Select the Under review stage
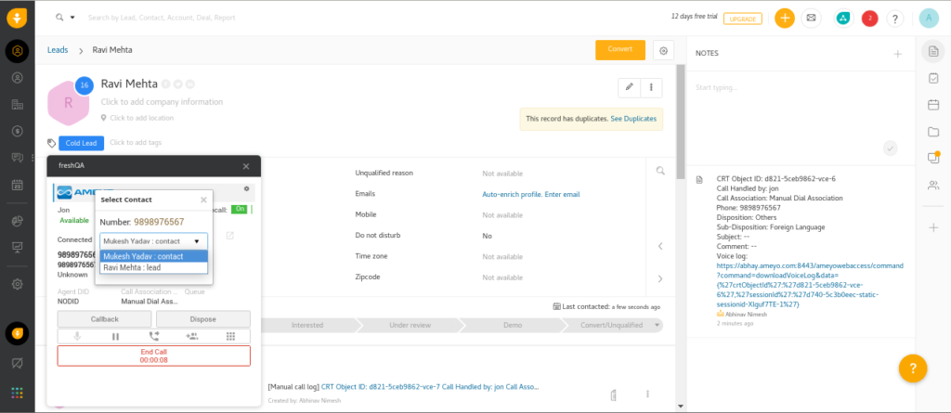The image size is (951, 413). coord(410,325)
